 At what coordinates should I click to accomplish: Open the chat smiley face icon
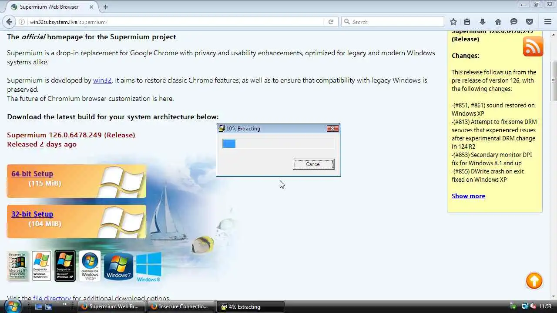[x=514, y=22]
